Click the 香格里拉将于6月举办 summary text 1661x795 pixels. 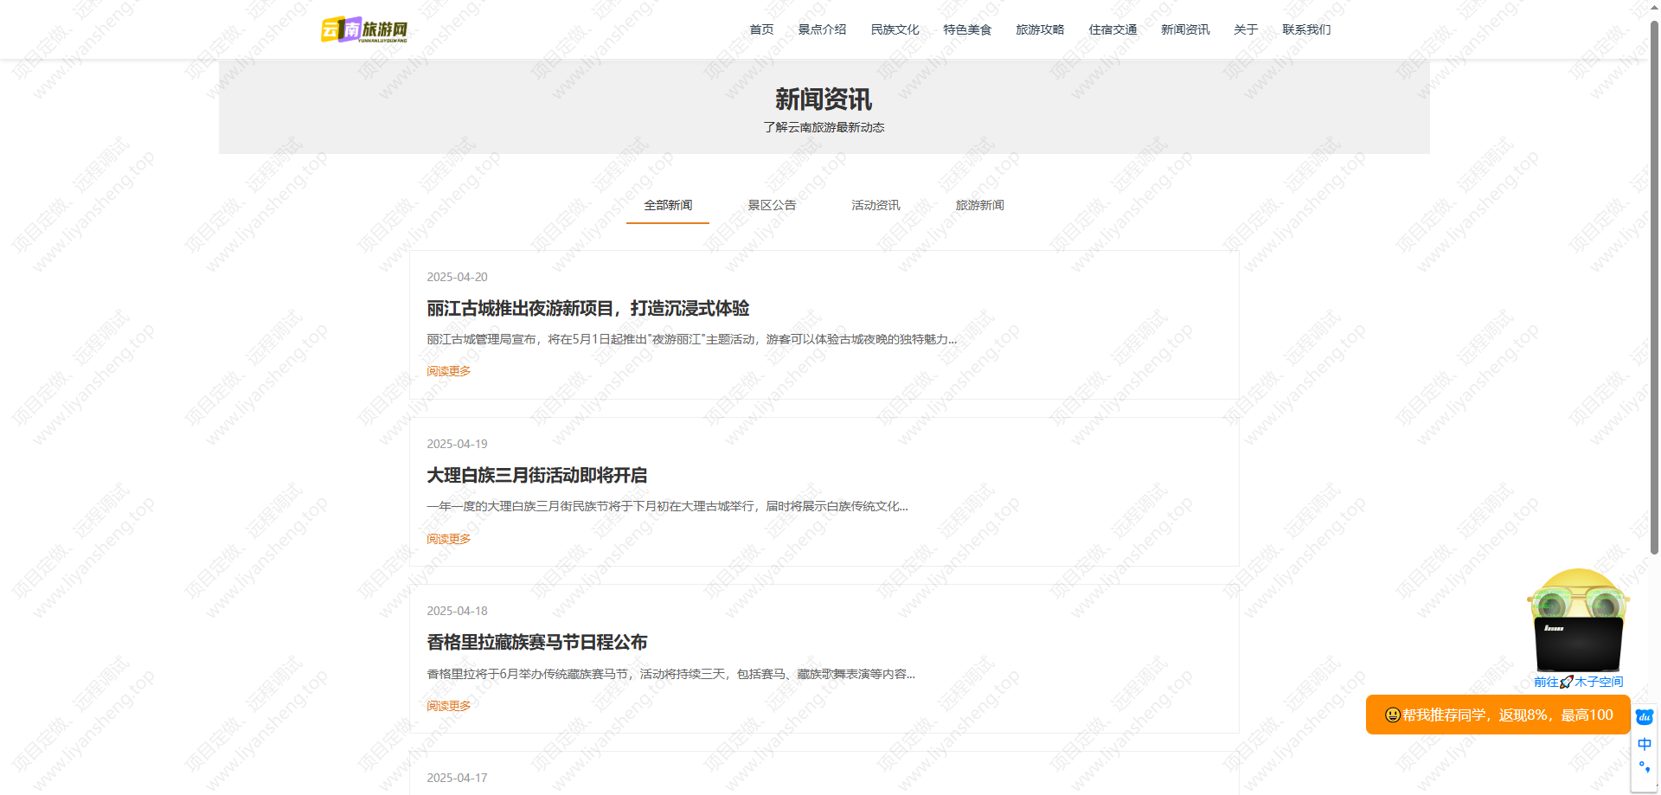(x=670, y=674)
